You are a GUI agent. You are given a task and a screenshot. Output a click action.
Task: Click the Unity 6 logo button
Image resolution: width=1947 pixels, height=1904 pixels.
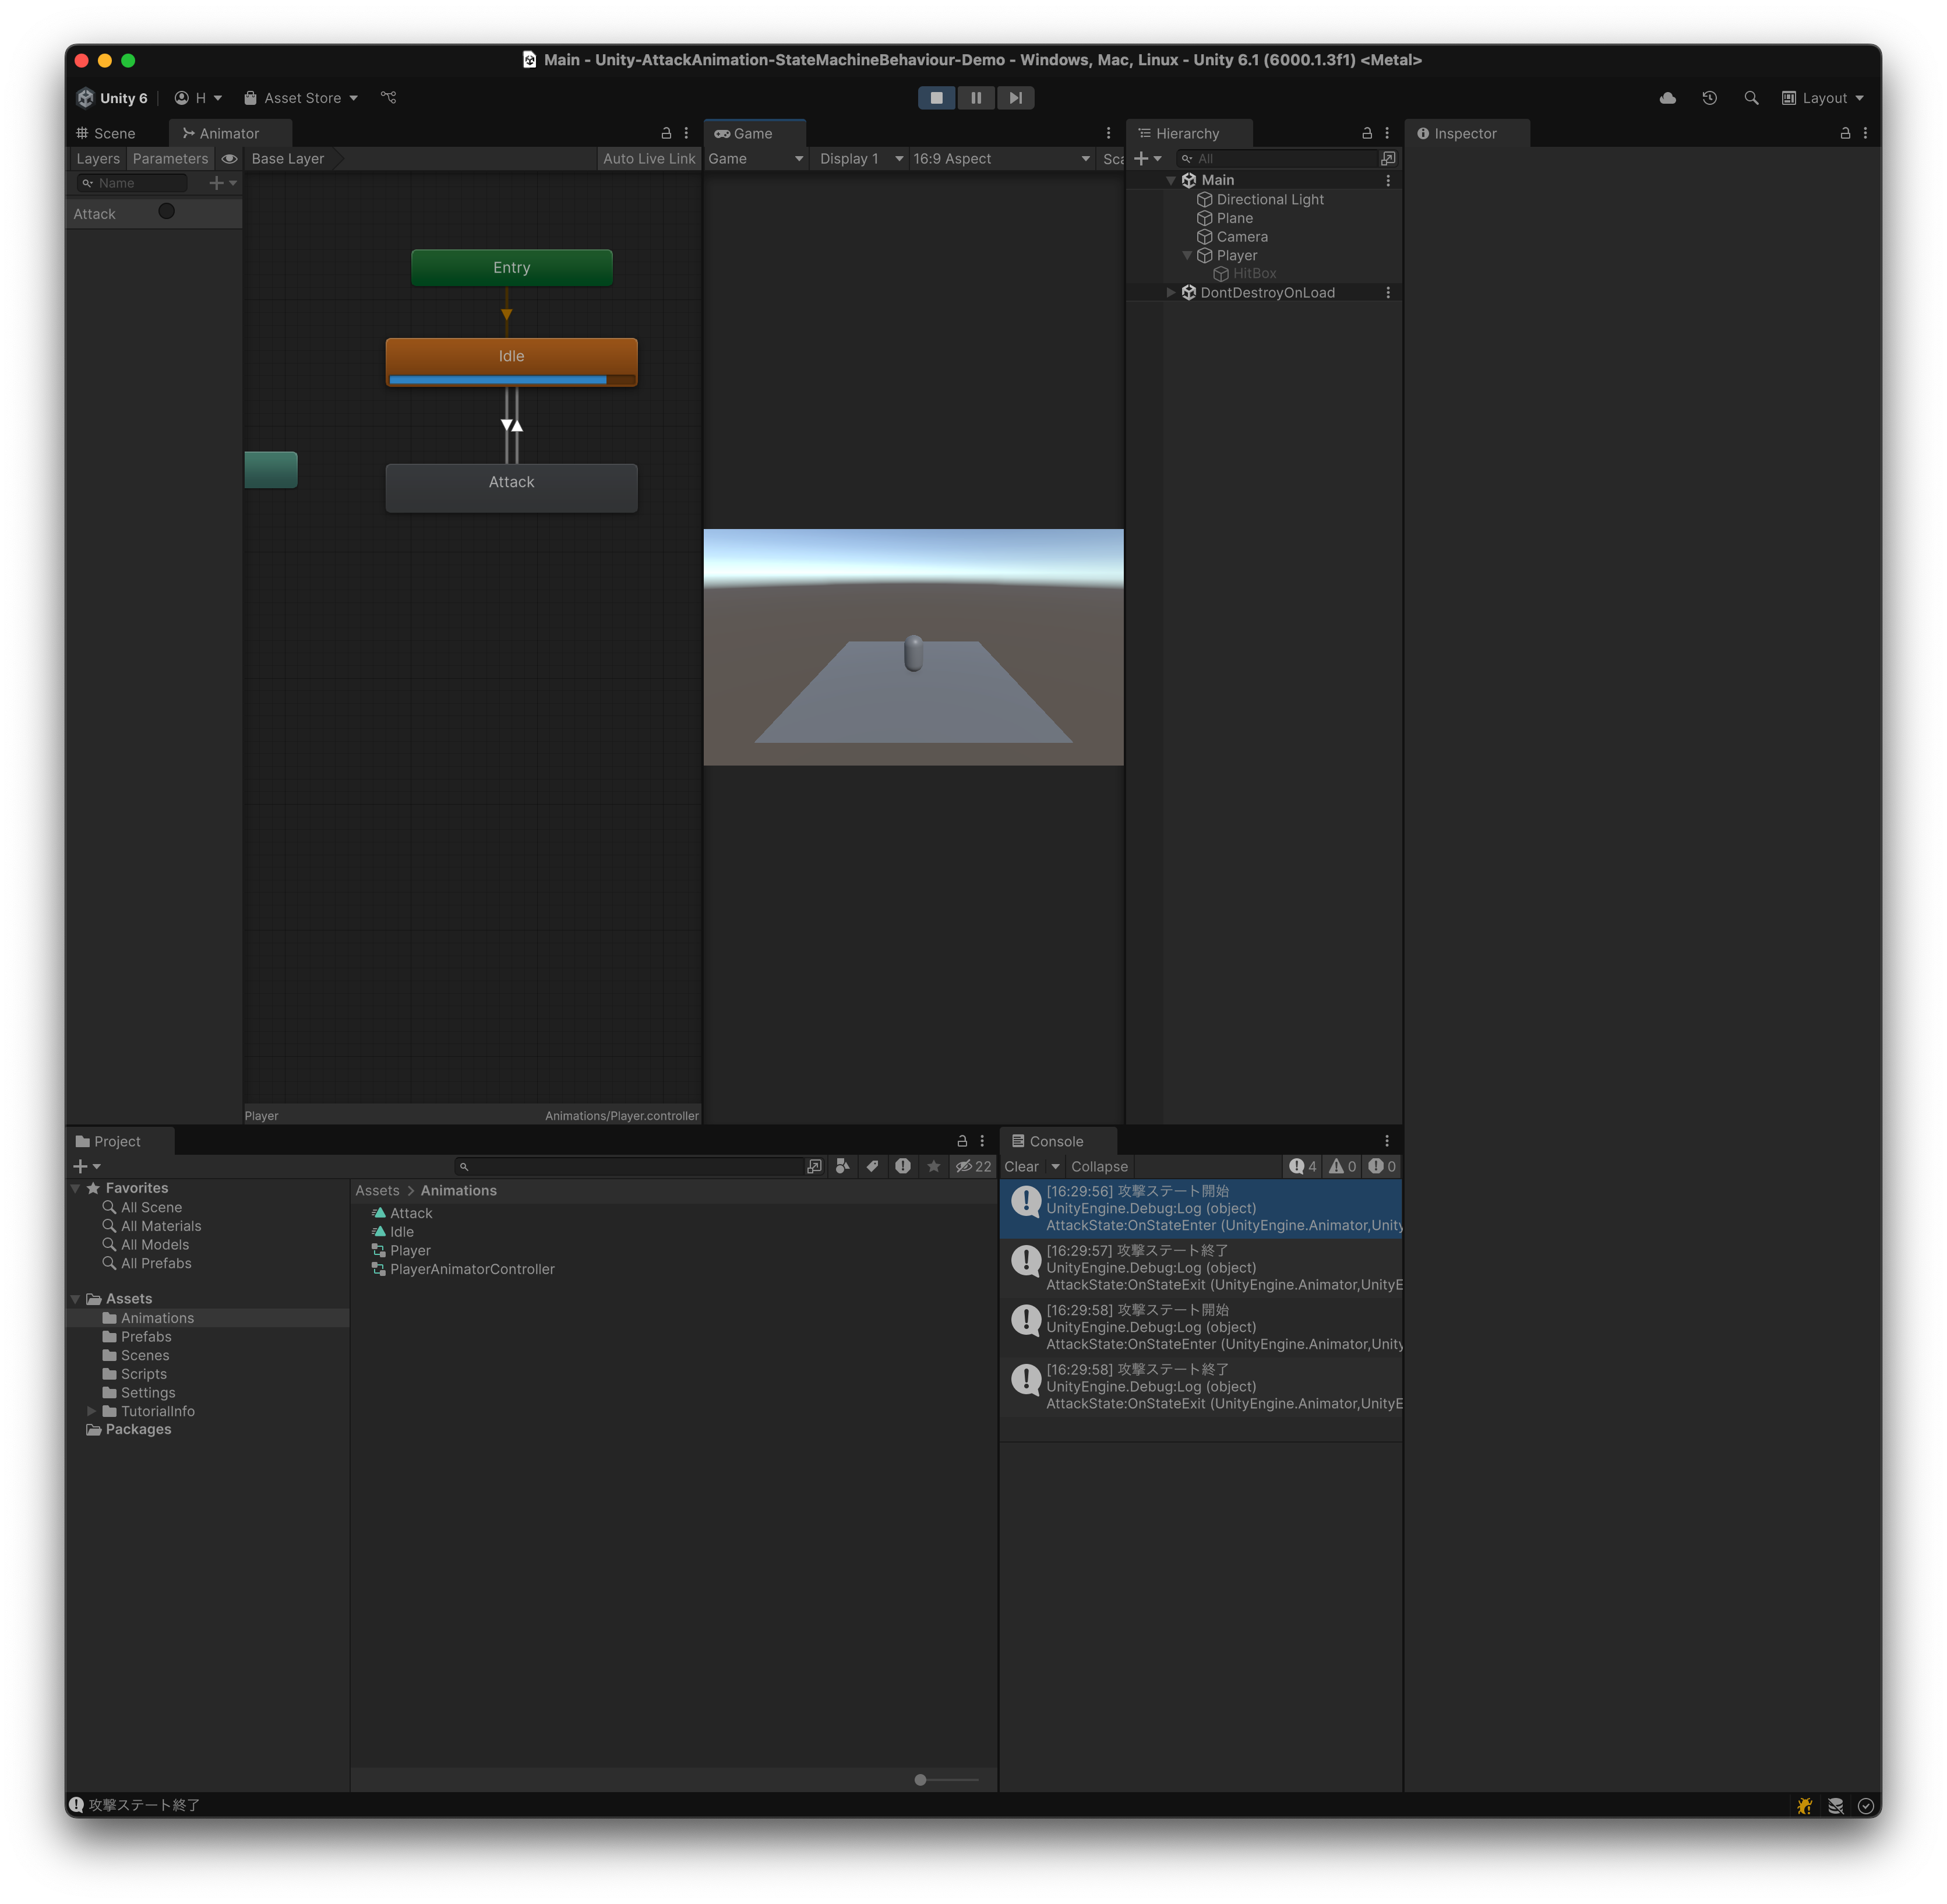(x=112, y=98)
